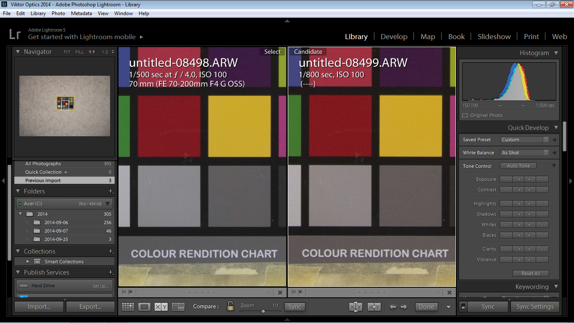Open Survey view in toolbar

(178, 307)
